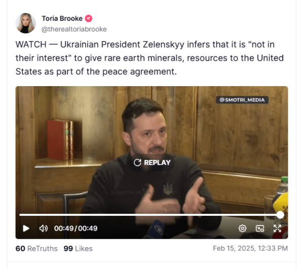Click the play button in video controls
Image resolution: width=304 pixels, height=269 pixels.
(26, 228)
